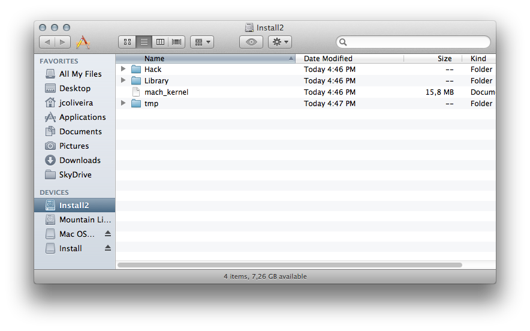Open Desktop in sidebar
The width and height of the screenshot is (530, 331).
[x=75, y=88]
